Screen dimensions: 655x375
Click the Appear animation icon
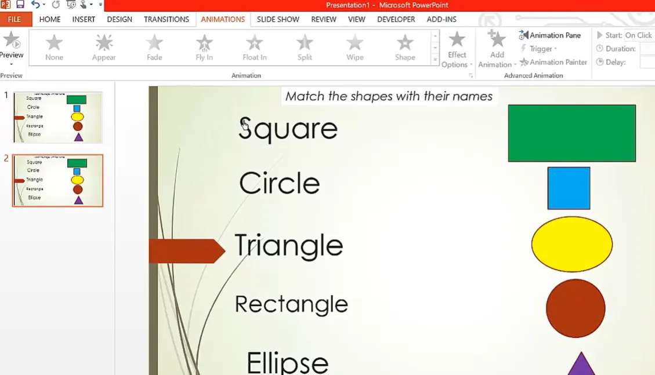(x=104, y=47)
